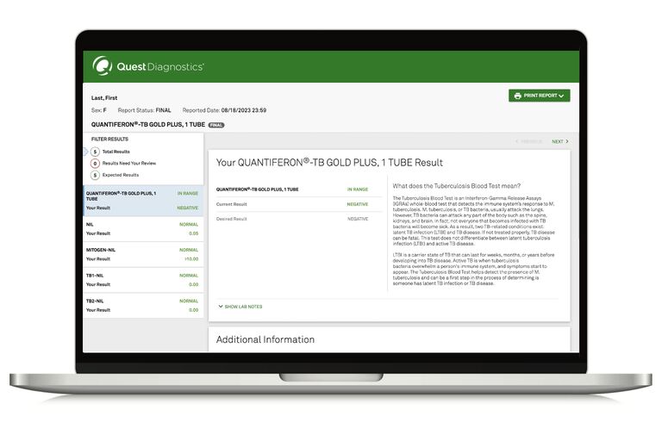This screenshot has height=441, width=662.
Task: Select the NIL result in sidebar
Action: 142,229
